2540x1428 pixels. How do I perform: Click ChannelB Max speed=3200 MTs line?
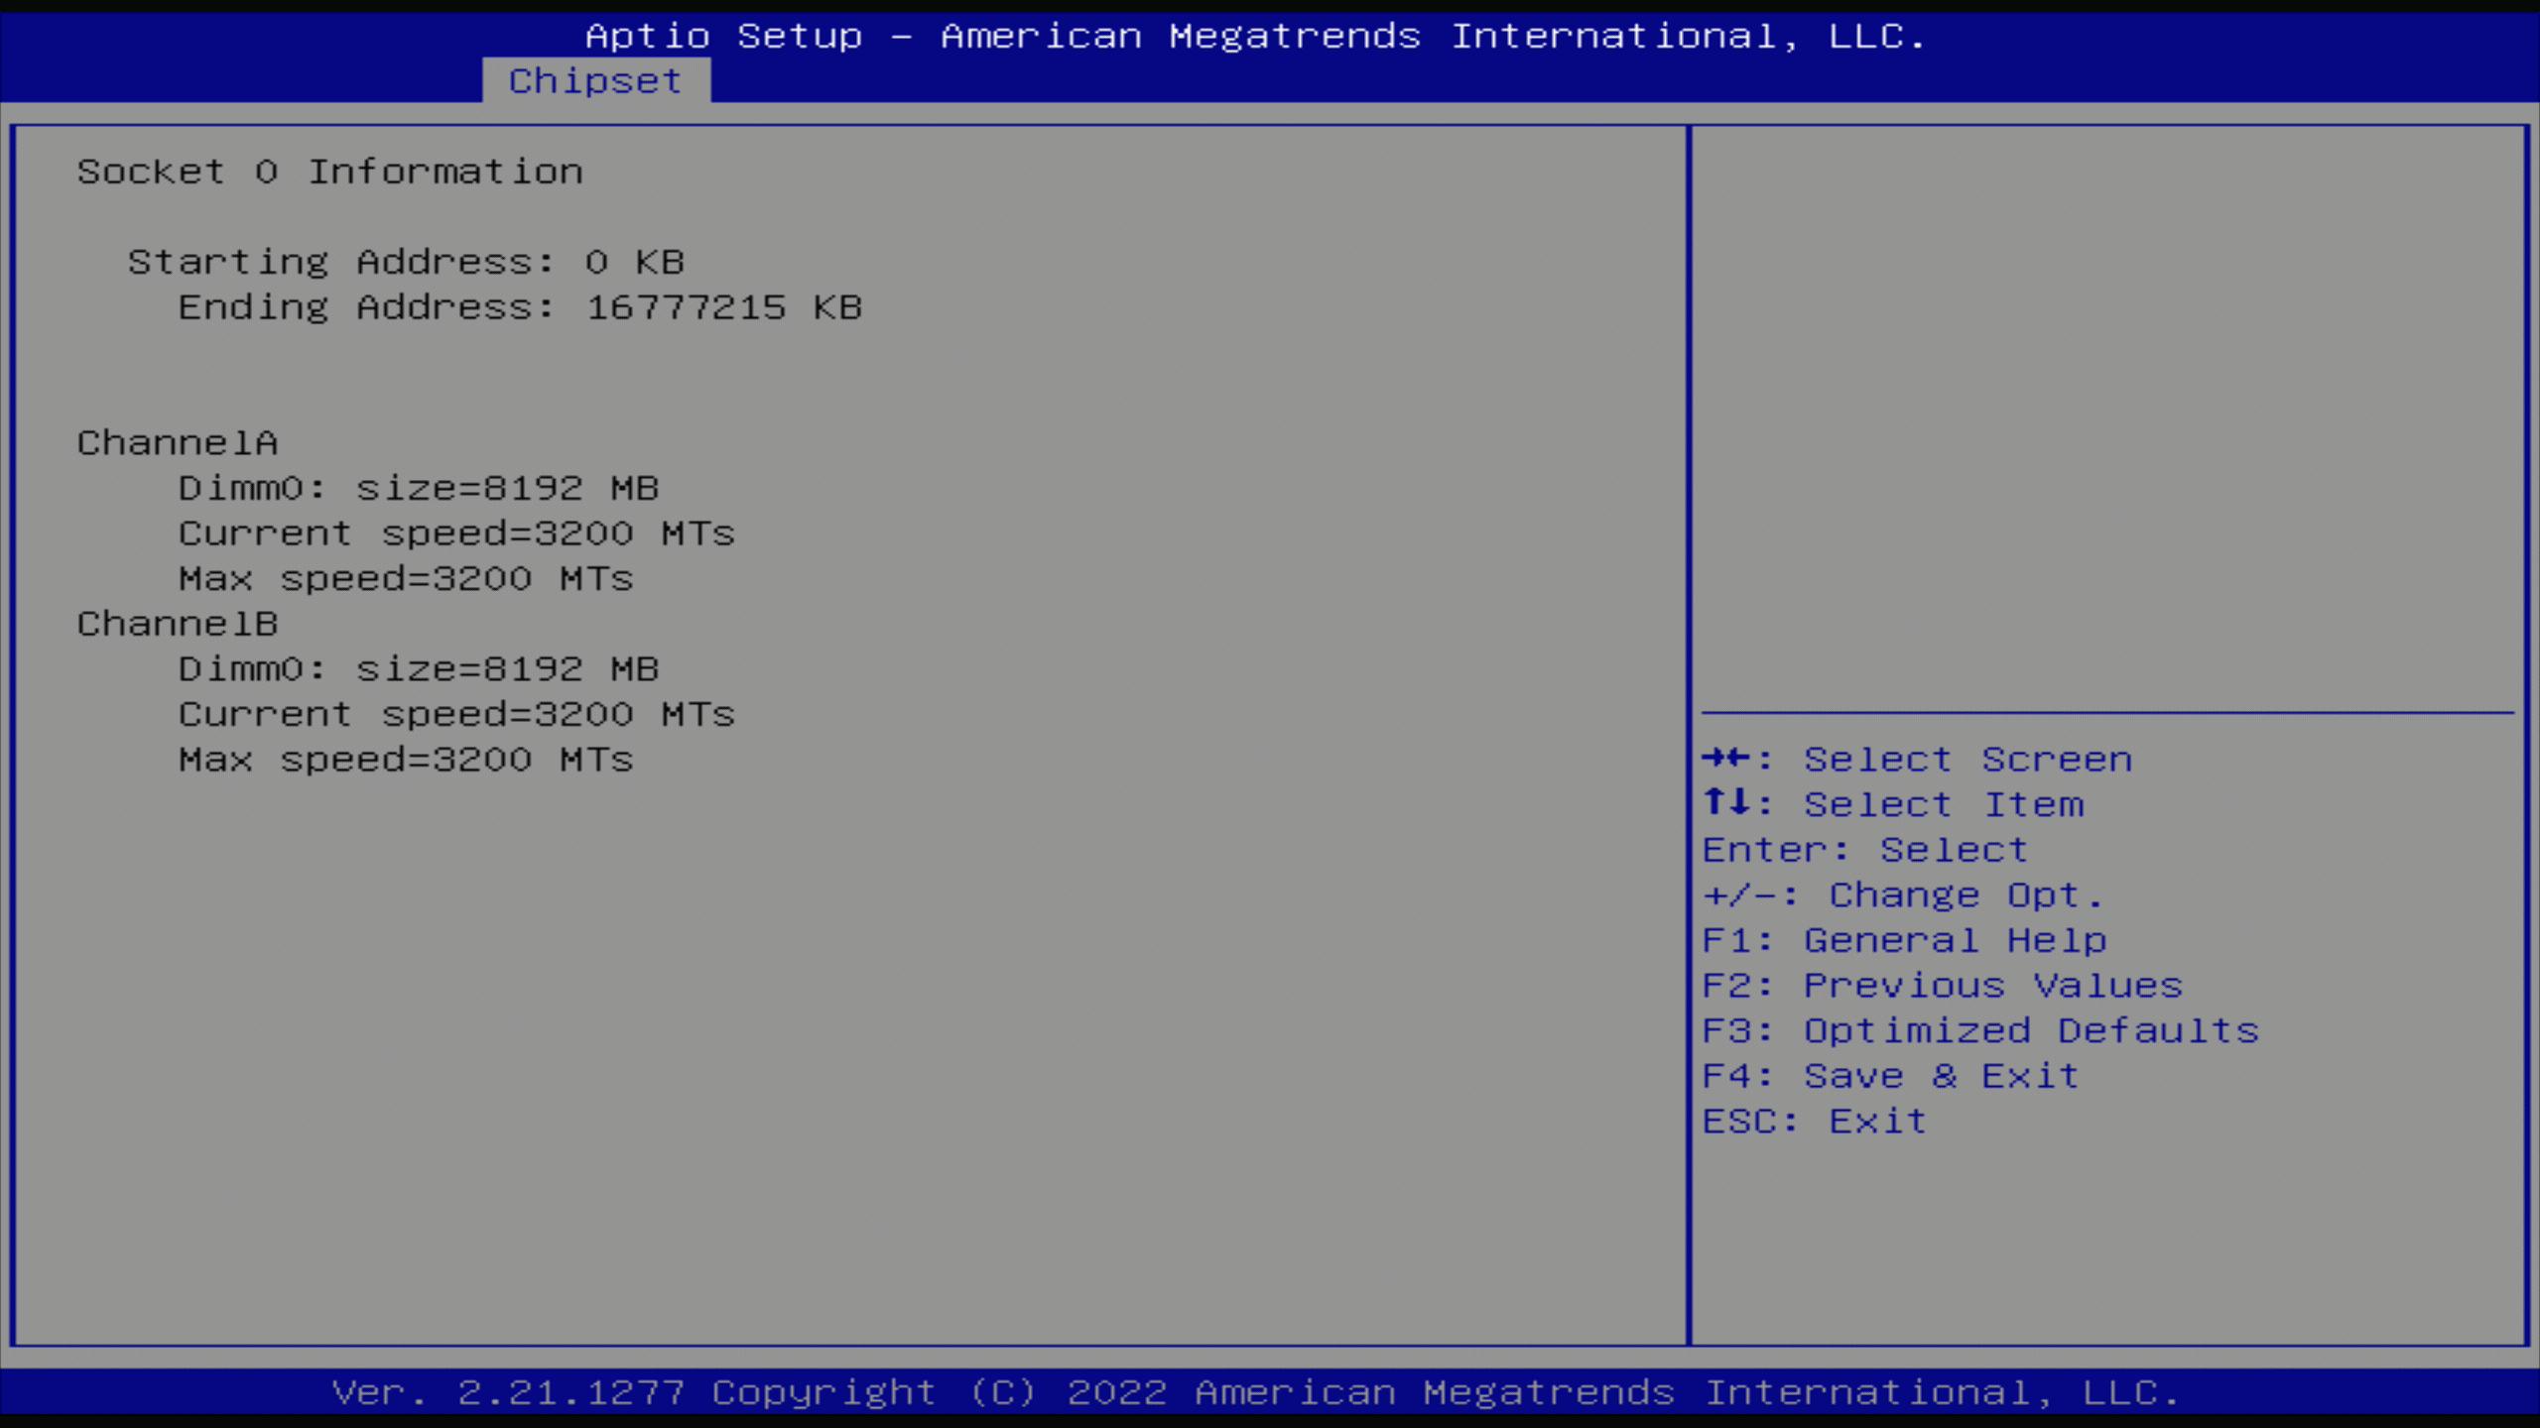tap(406, 760)
